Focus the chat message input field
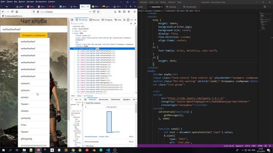Screen dimensions: 273x153 34,29
